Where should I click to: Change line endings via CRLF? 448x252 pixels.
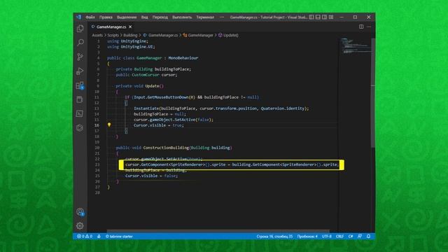(x=339, y=237)
